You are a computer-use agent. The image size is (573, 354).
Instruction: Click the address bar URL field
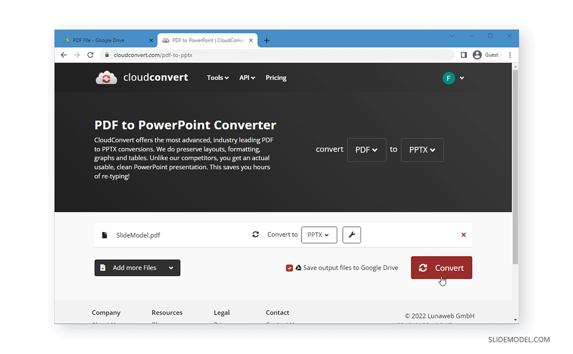tap(277, 55)
